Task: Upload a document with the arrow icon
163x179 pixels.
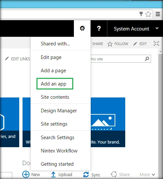Action: pyautogui.click(x=53, y=175)
